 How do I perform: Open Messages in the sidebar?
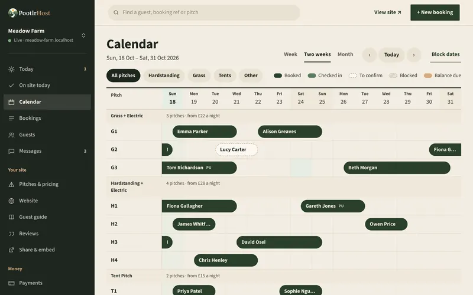47,151
